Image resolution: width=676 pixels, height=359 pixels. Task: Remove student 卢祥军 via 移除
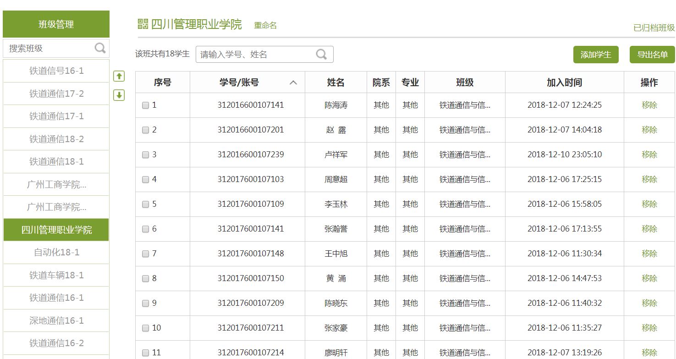coord(649,155)
